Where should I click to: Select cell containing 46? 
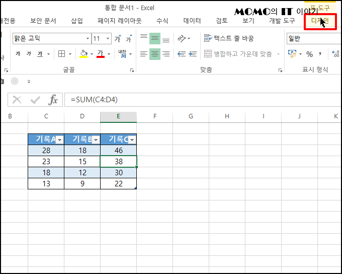[x=118, y=150]
